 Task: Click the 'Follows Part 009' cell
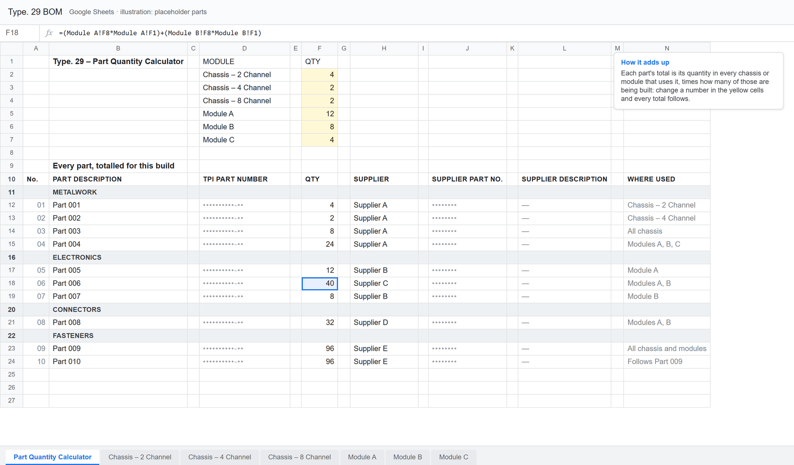pyautogui.click(x=667, y=362)
